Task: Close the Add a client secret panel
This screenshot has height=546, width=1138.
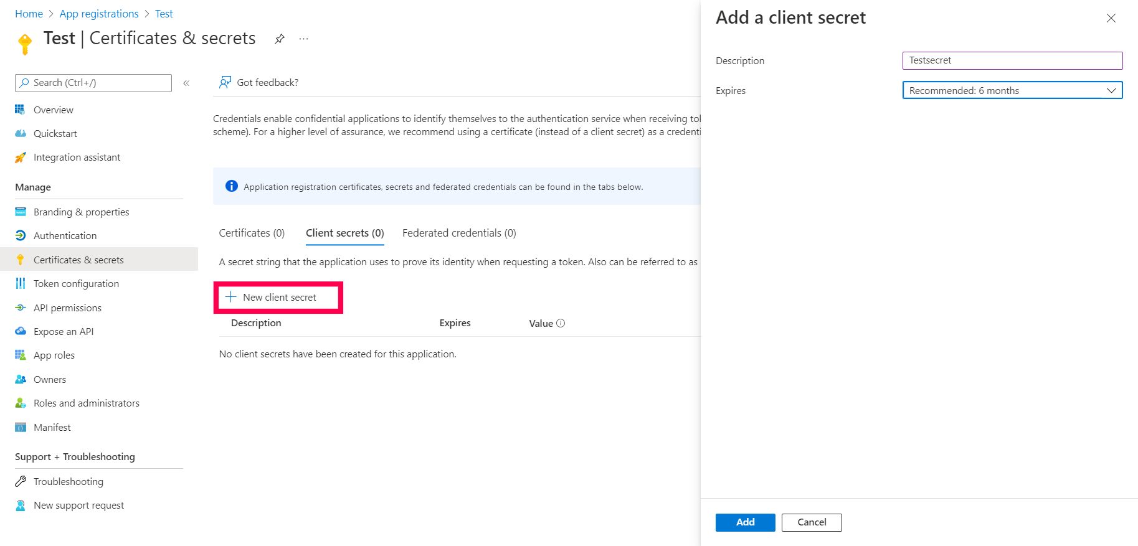Action: click(x=1111, y=18)
